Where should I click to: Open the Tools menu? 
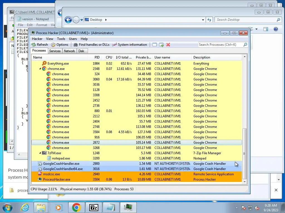click(61, 39)
